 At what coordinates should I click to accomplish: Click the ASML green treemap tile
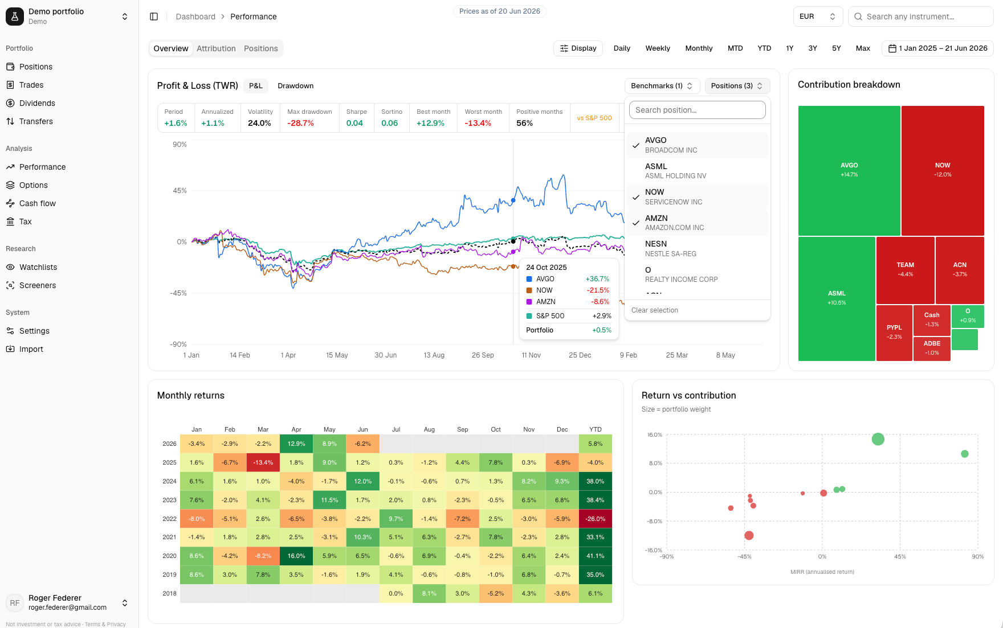pyautogui.click(x=837, y=298)
